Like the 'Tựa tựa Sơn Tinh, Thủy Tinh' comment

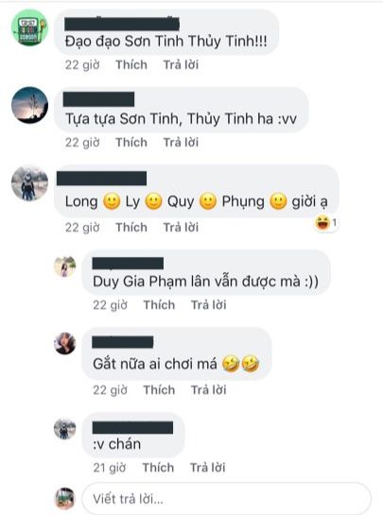131,143
